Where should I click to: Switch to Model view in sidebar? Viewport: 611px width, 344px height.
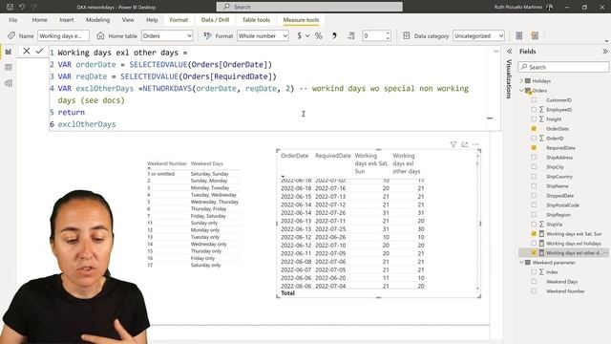(x=9, y=83)
